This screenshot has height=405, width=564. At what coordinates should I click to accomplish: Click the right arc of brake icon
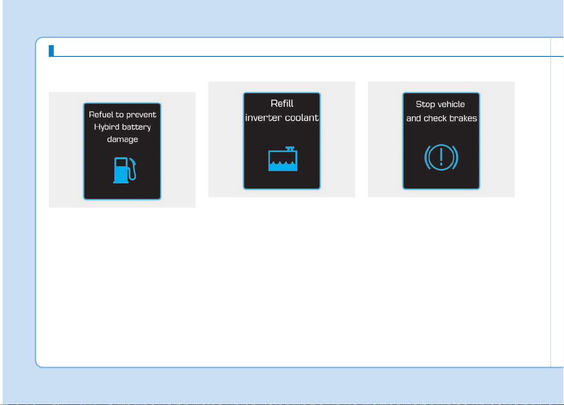[x=456, y=158]
